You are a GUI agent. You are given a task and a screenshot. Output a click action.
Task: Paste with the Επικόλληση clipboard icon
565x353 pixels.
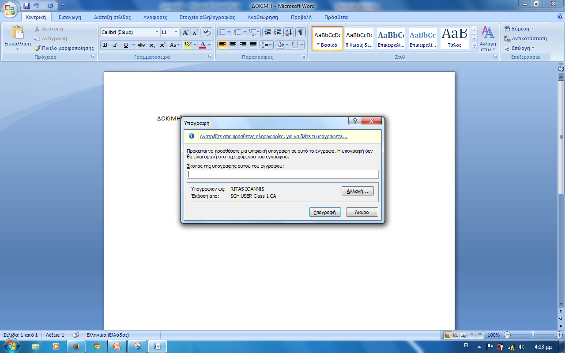18,33
